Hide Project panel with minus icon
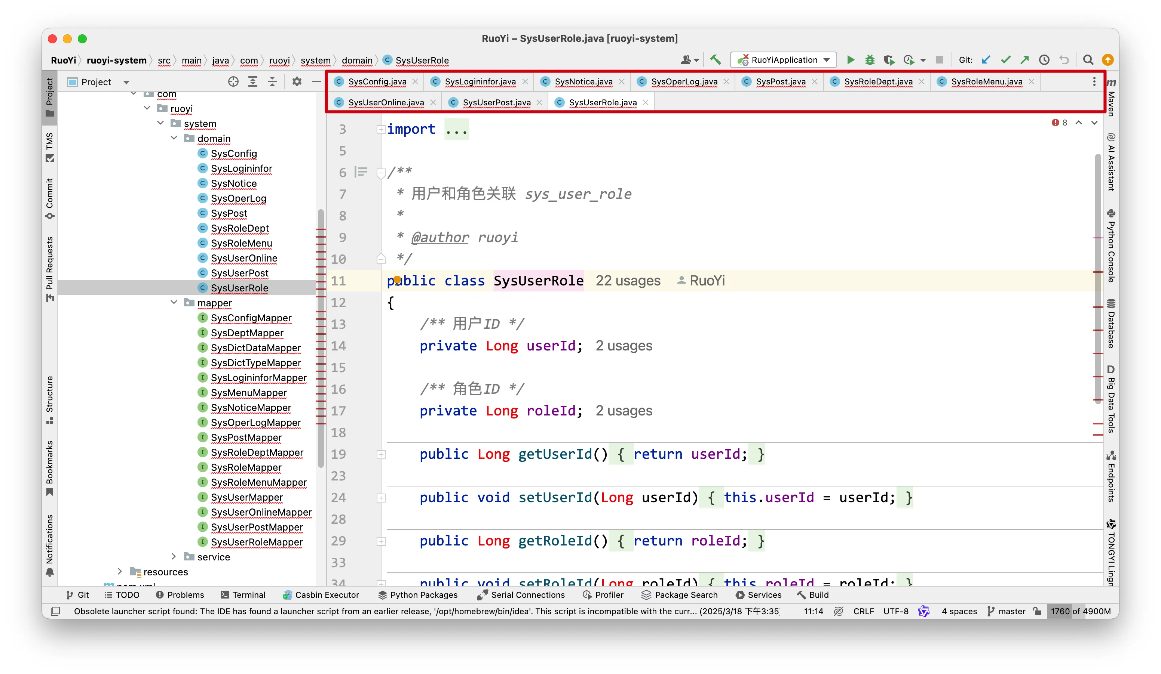The width and height of the screenshot is (1161, 674). 316,81
